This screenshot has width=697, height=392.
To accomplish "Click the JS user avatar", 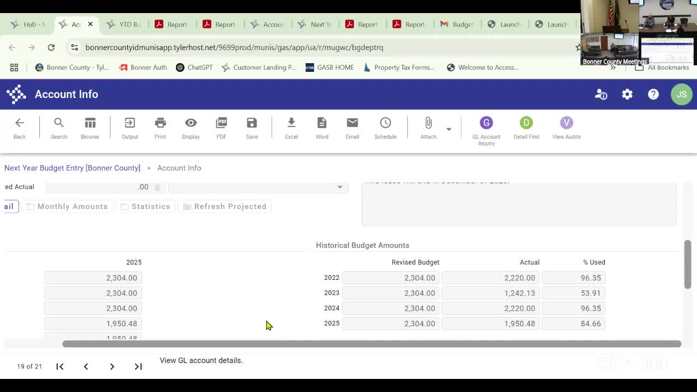I will 682,94.
